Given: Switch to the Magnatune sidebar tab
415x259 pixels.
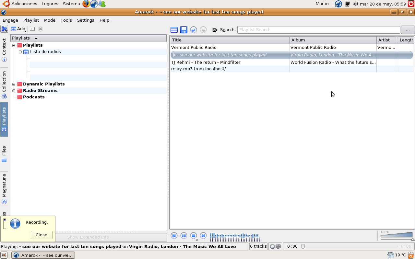Looking at the screenshot, I should (x=4, y=188).
